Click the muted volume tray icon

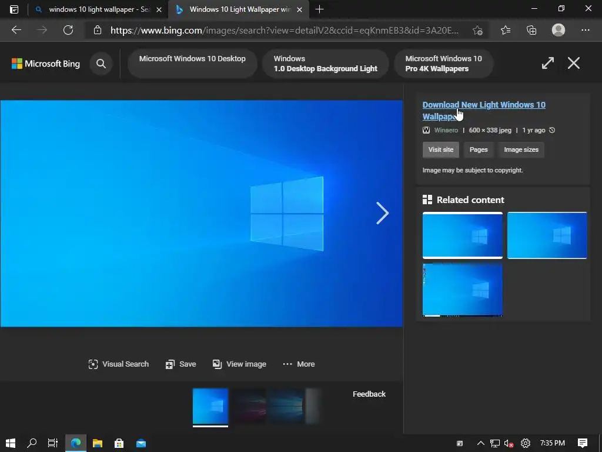tap(509, 443)
